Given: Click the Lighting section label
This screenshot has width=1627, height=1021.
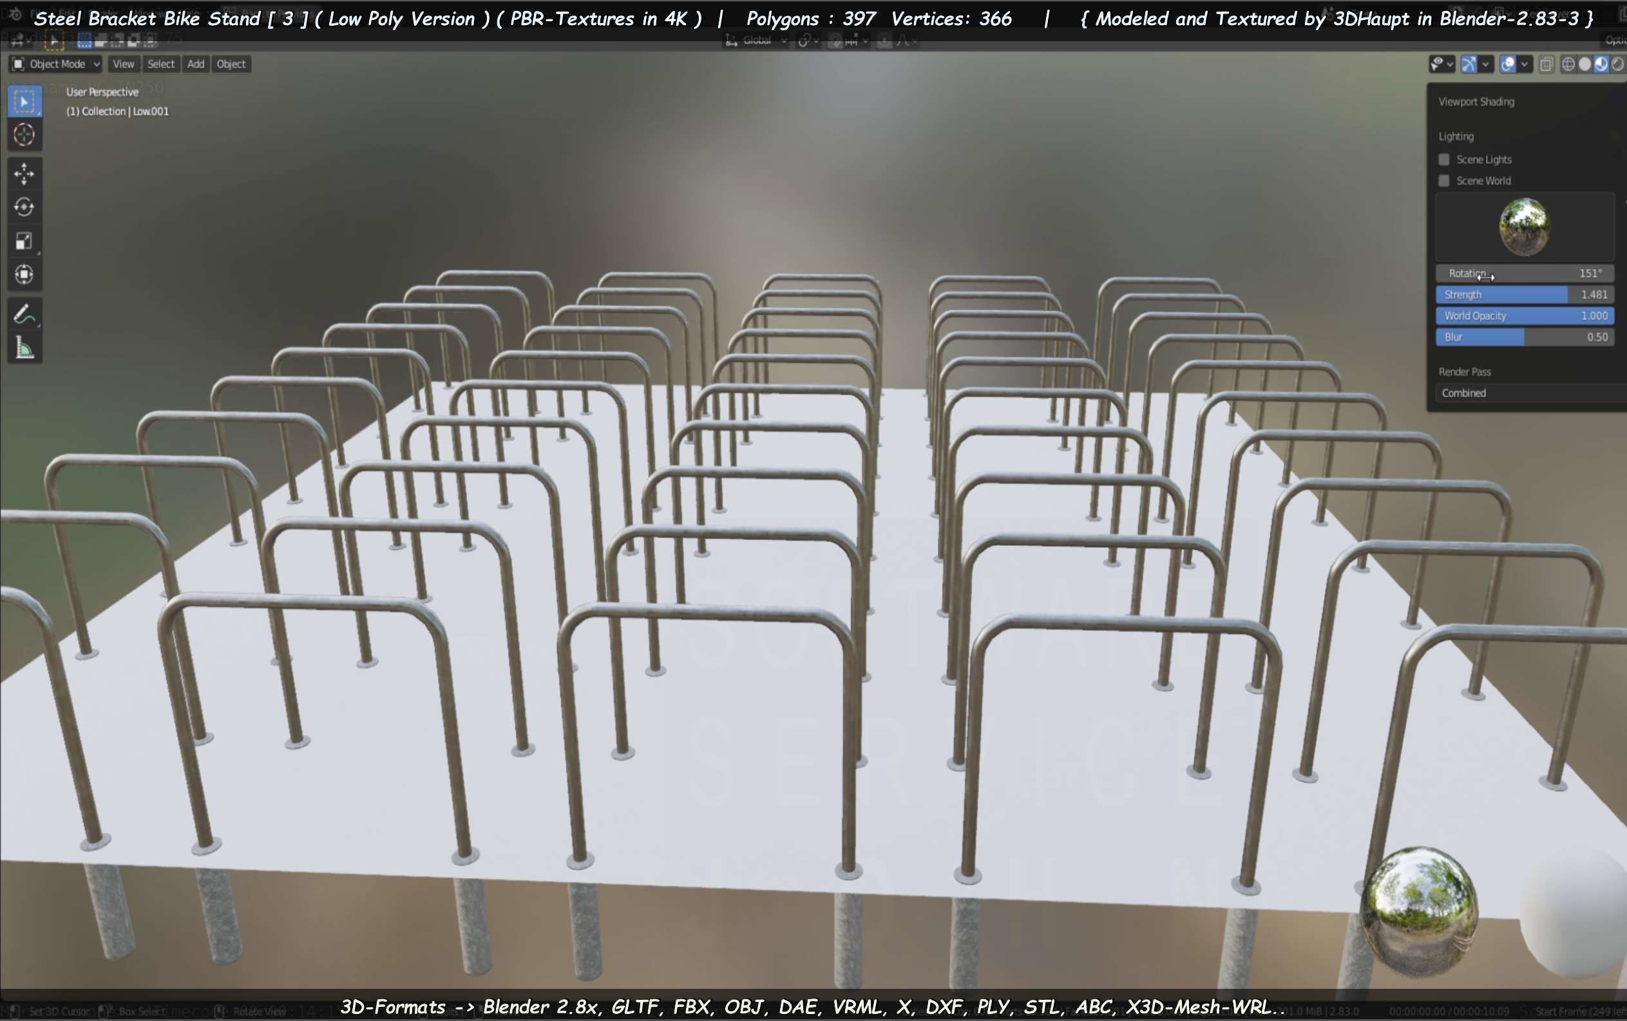Looking at the screenshot, I should coord(1456,136).
